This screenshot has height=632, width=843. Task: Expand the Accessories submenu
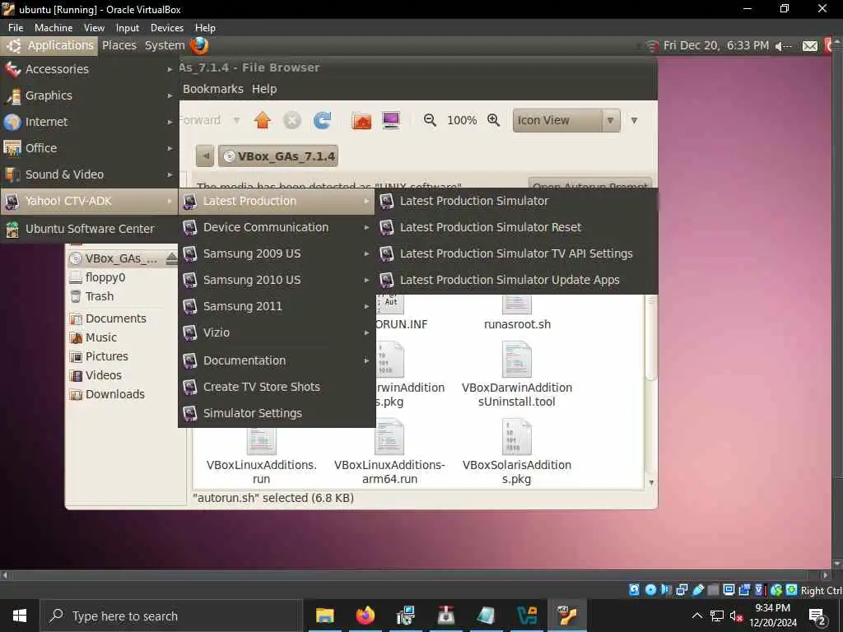tap(89, 69)
